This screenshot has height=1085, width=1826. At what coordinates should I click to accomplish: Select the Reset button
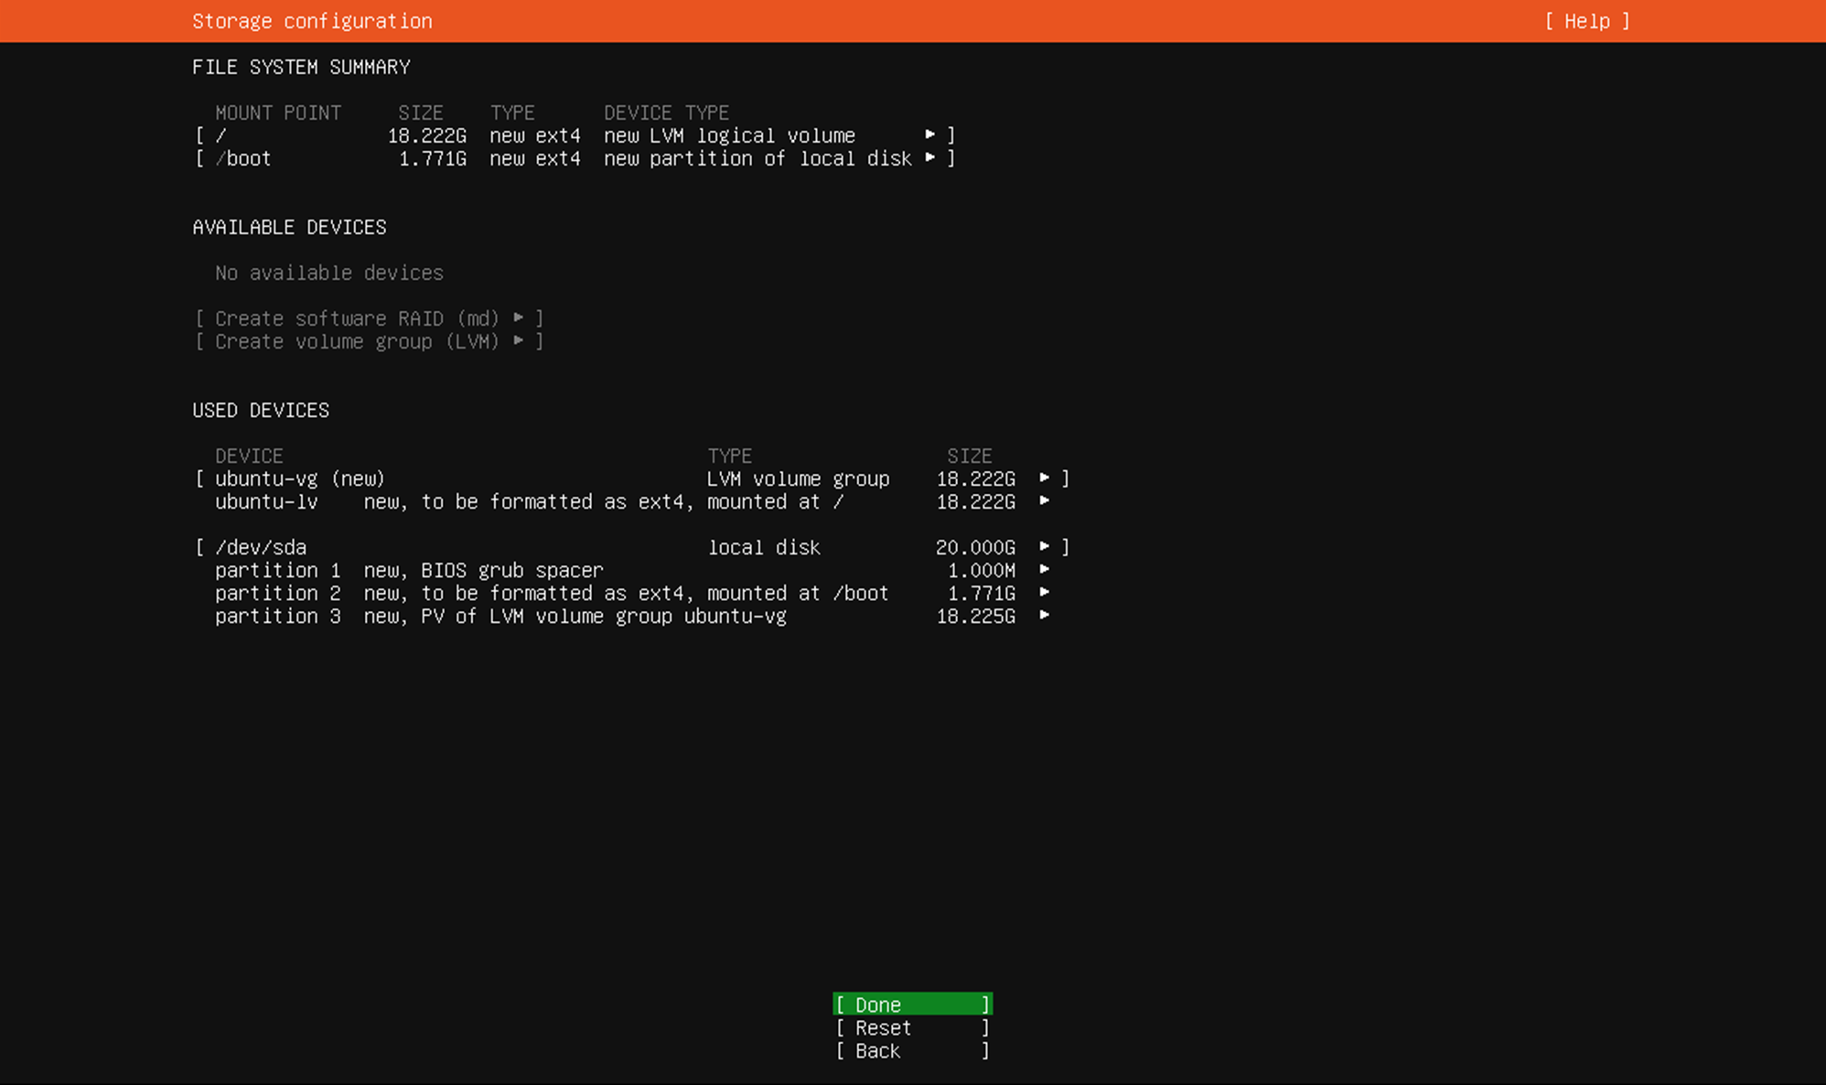(912, 1027)
